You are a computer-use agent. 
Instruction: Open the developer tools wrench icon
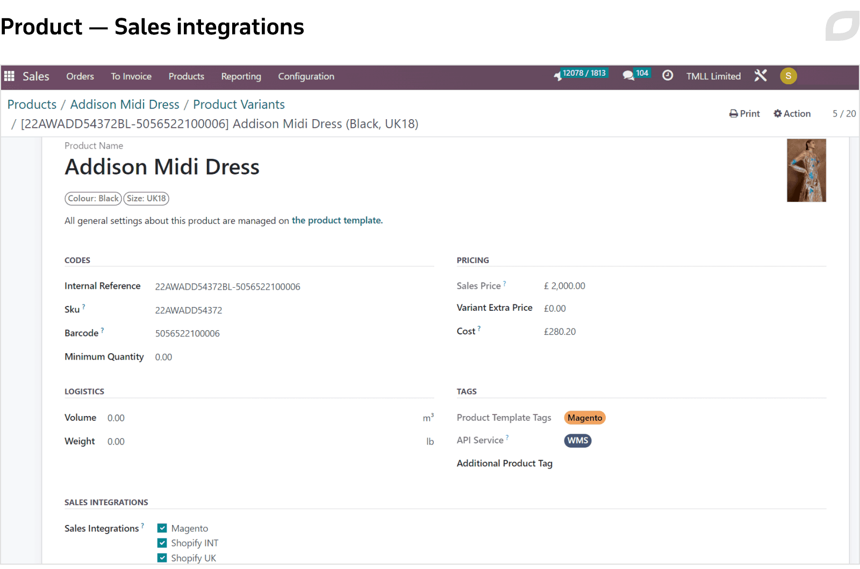[x=761, y=76]
